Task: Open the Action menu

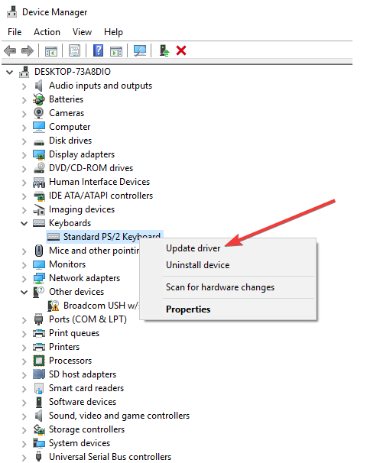Action: point(47,32)
